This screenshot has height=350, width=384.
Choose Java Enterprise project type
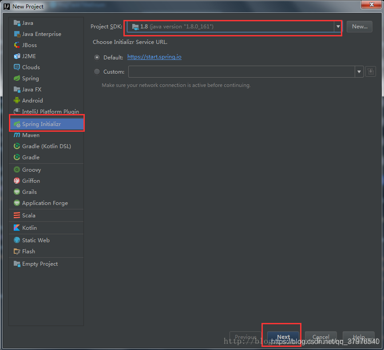coord(47,34)
